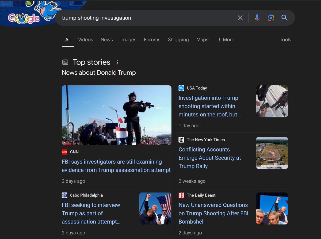Click '2 weeks ago' timestamp
This screenshot has width=321, height=239.
[x=192, y=181]
